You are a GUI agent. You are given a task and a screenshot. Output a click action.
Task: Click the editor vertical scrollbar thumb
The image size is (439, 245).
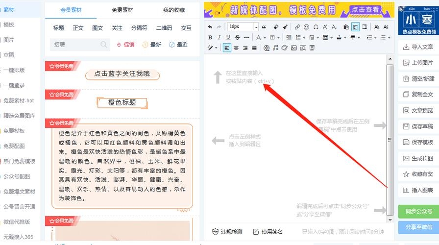[390, 139]
